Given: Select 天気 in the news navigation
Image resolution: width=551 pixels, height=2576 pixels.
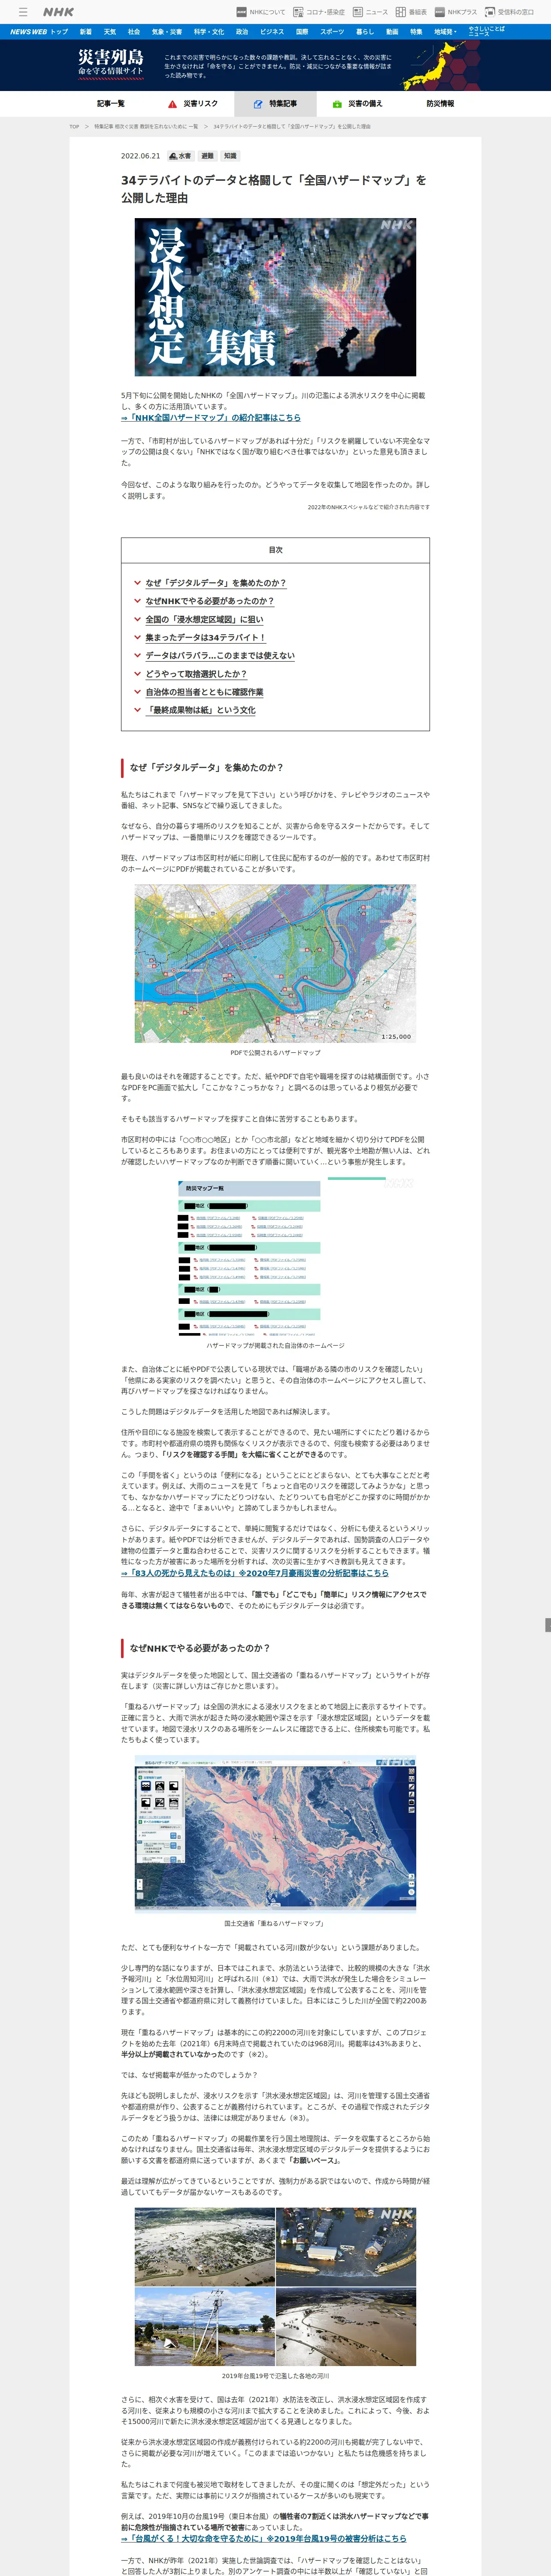Looking at the screenshot, I should (x=109, y=32).
